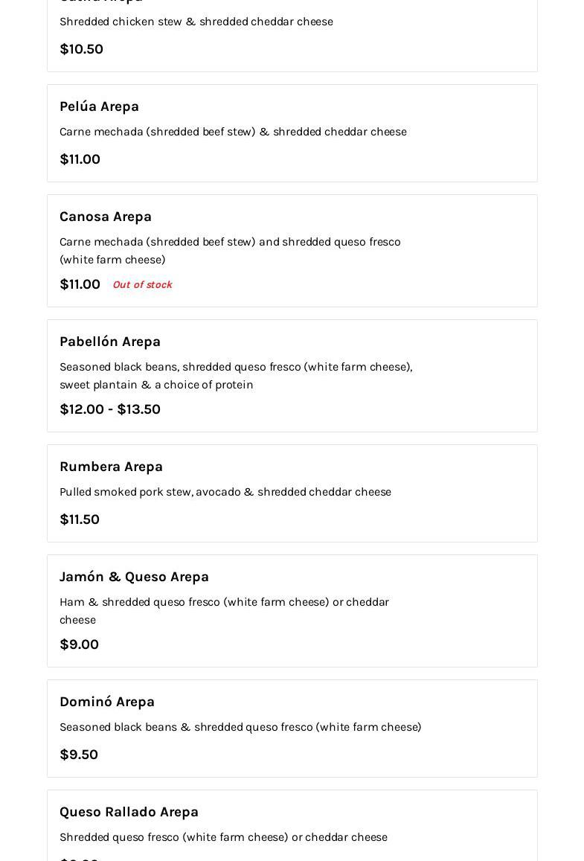Click the ham & shredded queso fresco description
This screenshot has width=584, height=861.
point(224,611)
